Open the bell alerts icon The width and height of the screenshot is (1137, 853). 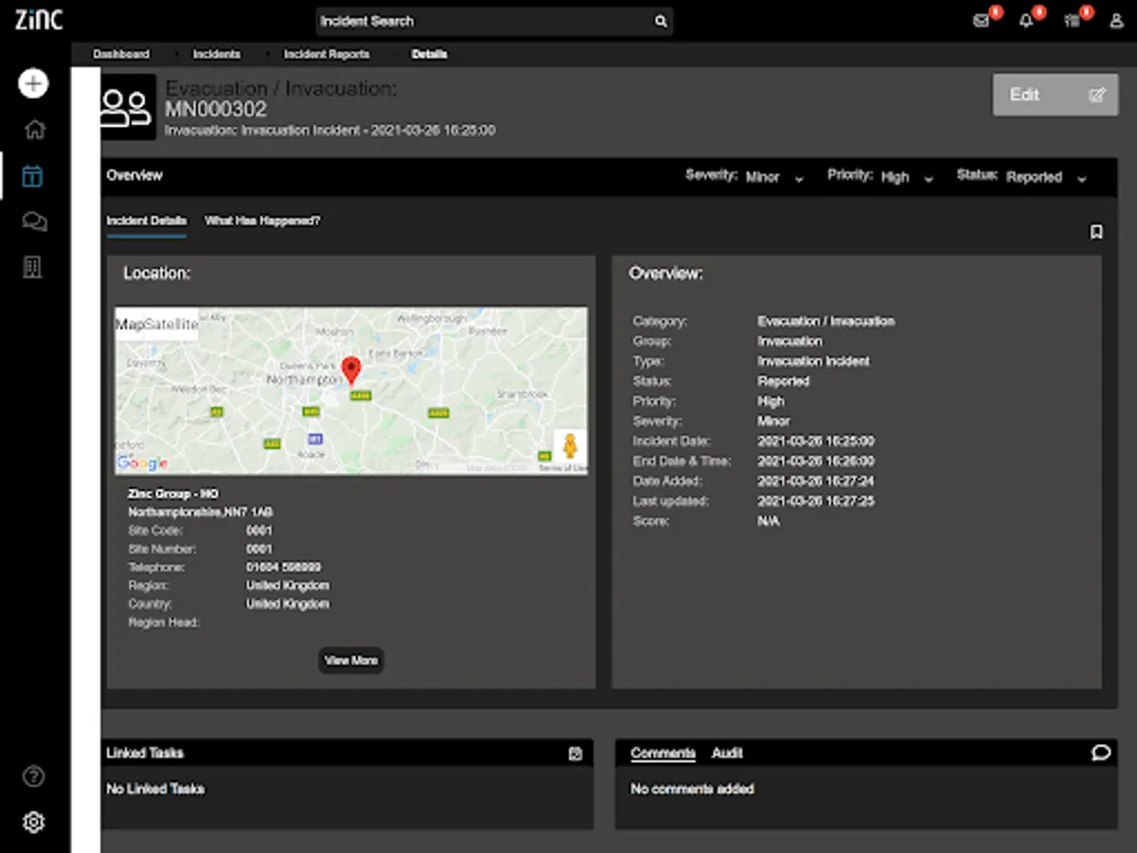(x=1026, y=21)
